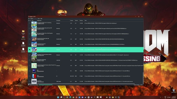Select the Recycle Bin desktop icon
This screenshot has width=177, height=99.
pos(174,91)
